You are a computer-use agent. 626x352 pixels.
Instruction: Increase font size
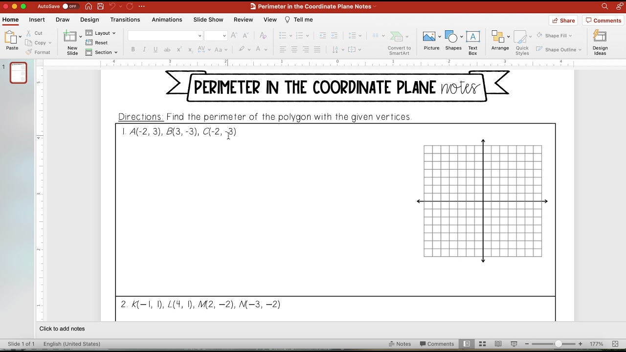click(x=234, y=35)
